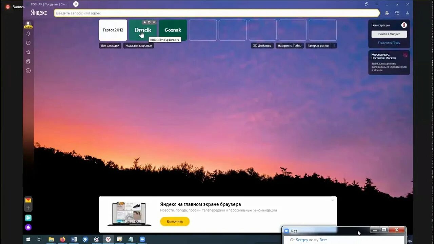Pin the Dmdk tile with lock icon
The image size is (434, 244).
[144, 22]
